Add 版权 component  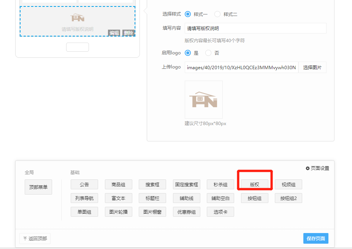point(255,184)
